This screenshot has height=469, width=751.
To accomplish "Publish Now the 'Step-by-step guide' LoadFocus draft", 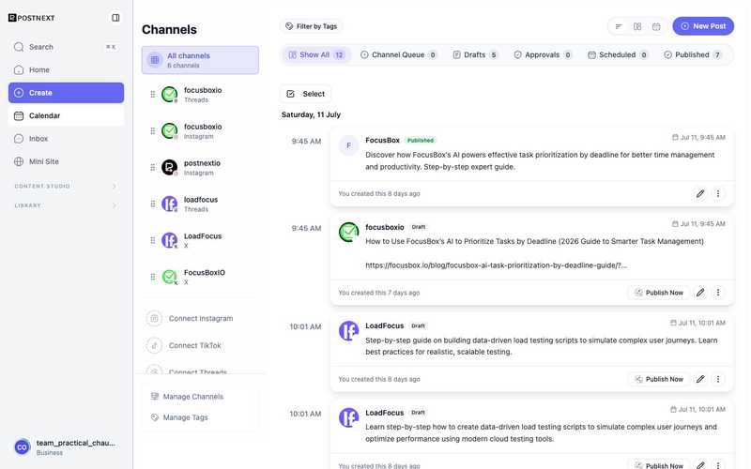I will (x=659, y=379).
